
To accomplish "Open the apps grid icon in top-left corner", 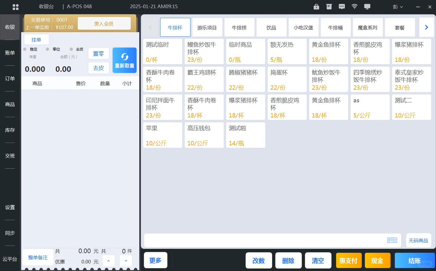I will pos(15,6).
